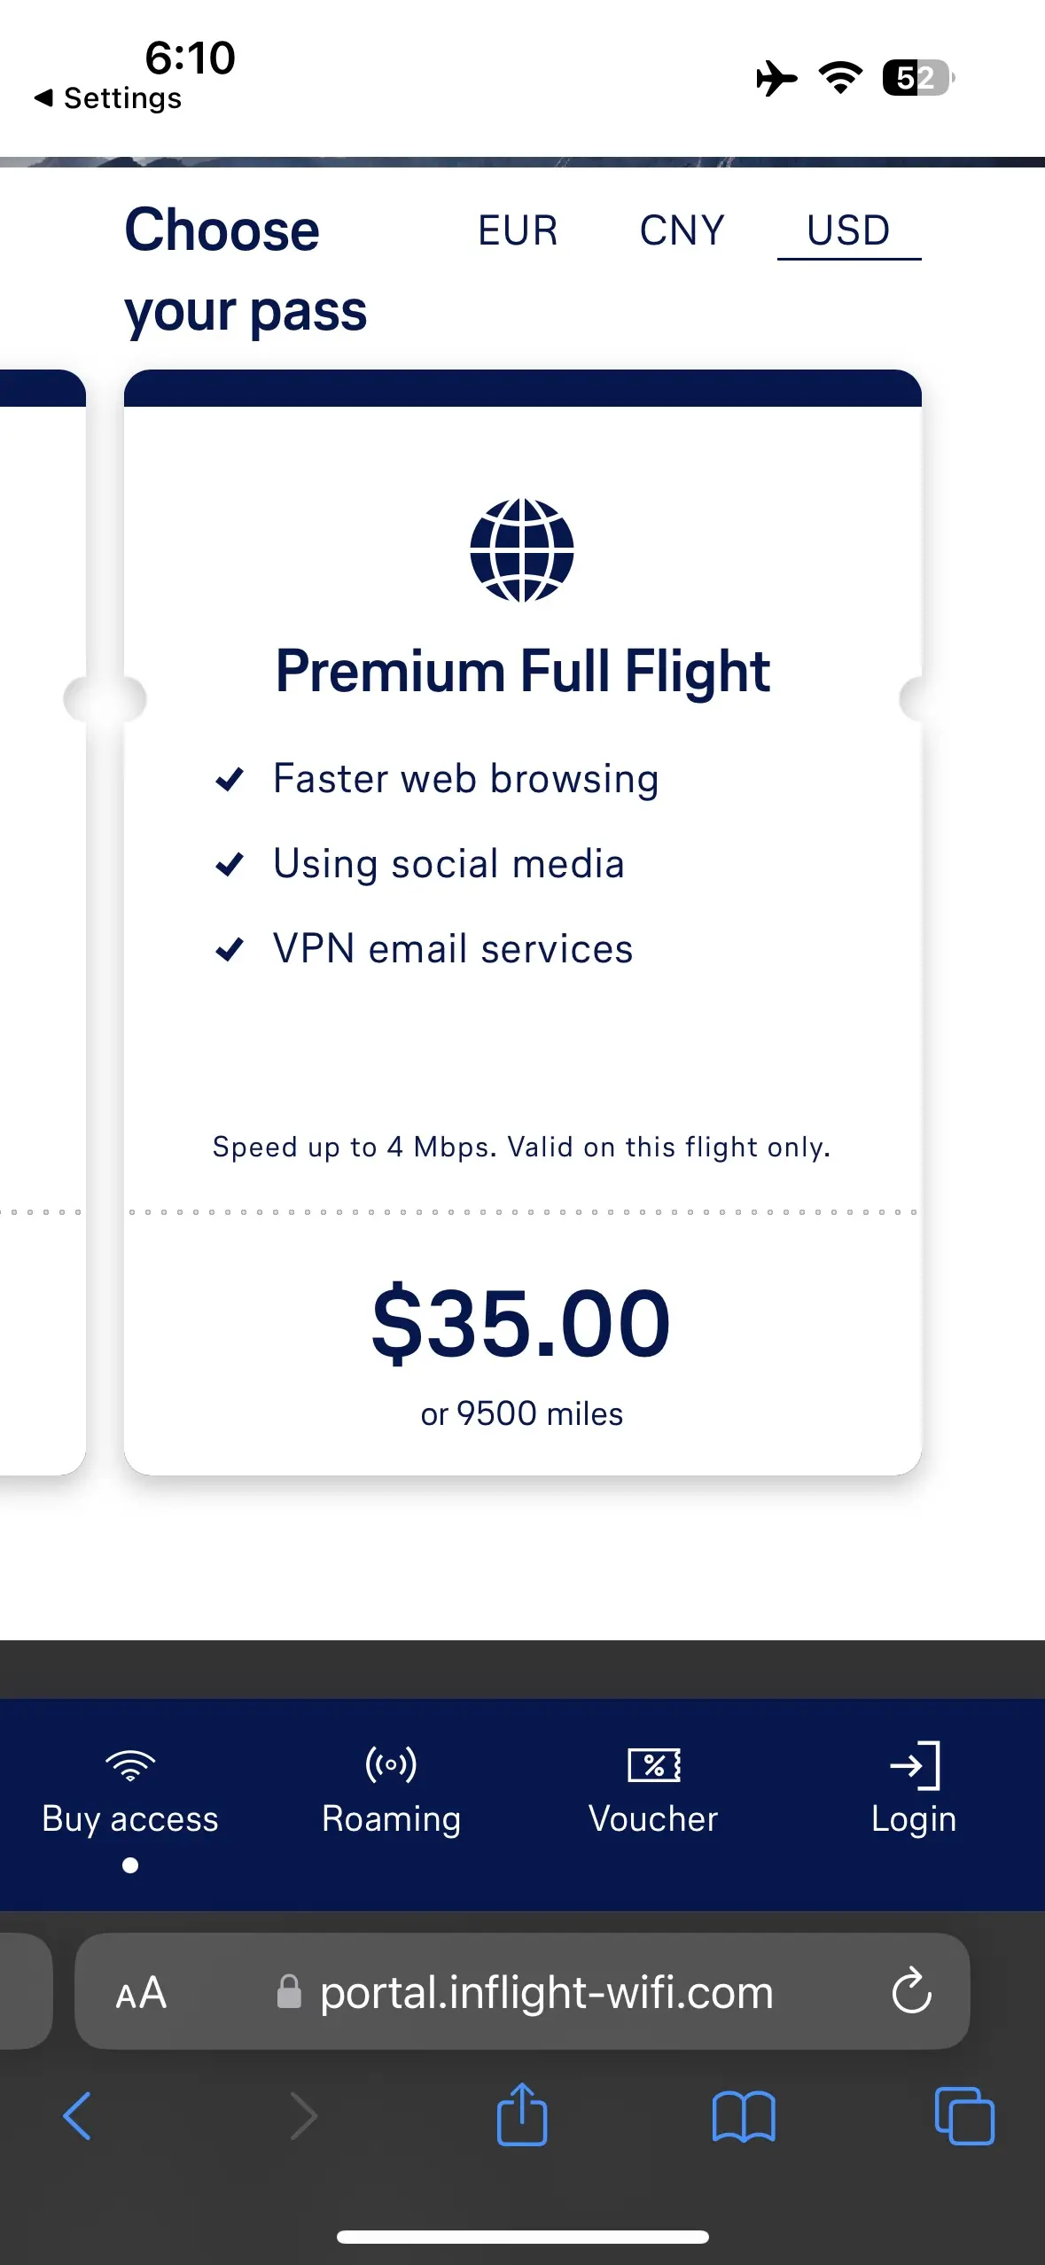Tap the portal.inflight-wifi.com address bar

(545, 1992)
